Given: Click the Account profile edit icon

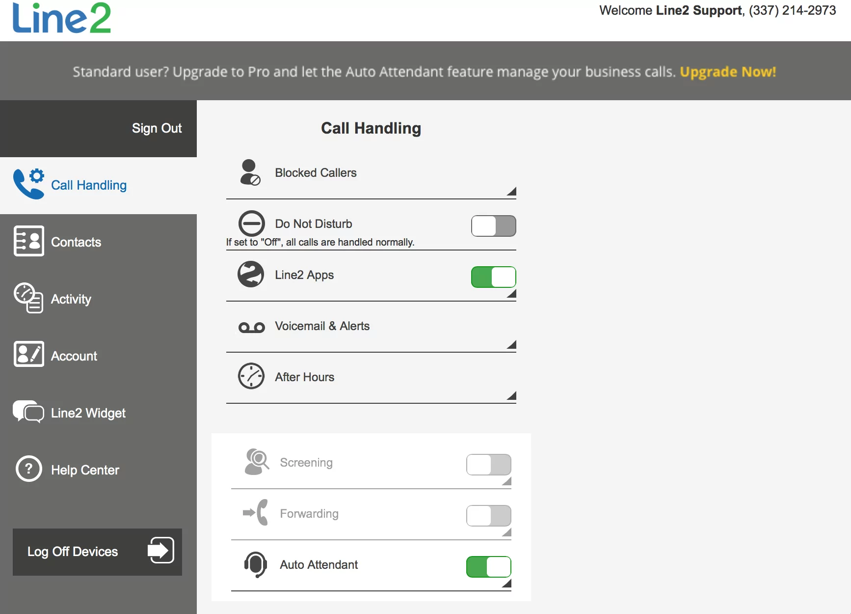Looking at the screenshot, I should pos(29,354).
